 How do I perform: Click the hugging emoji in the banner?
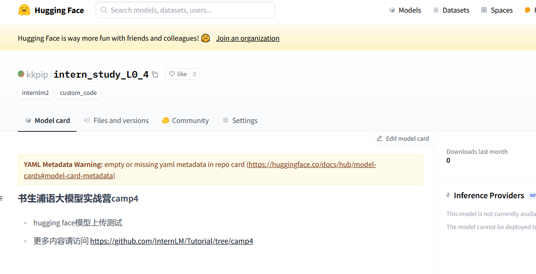point(205,37)
